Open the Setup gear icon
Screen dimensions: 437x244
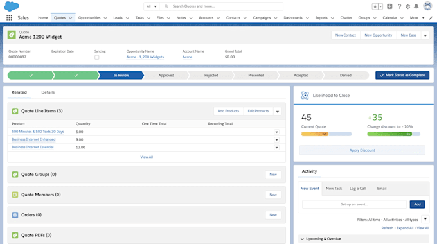tap(407, 6)
